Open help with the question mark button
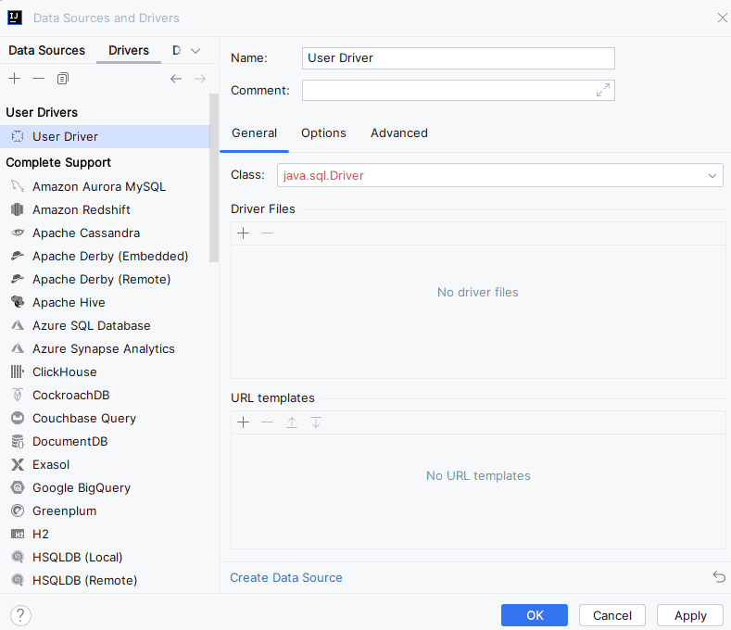 [x=20, y=615]
